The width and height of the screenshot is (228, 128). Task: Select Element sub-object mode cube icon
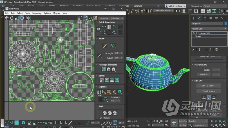23,123
